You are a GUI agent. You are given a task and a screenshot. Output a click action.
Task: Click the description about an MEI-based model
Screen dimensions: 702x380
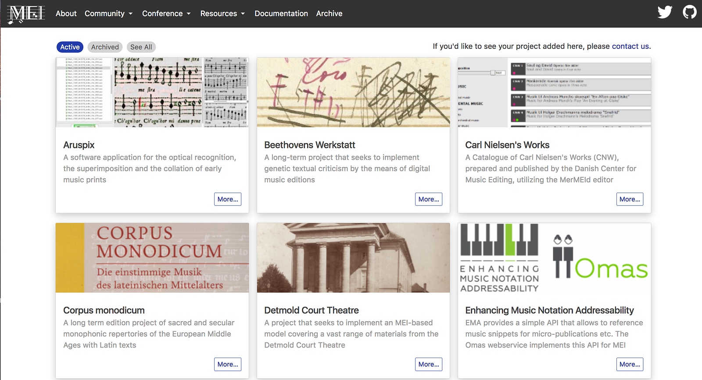351,334
